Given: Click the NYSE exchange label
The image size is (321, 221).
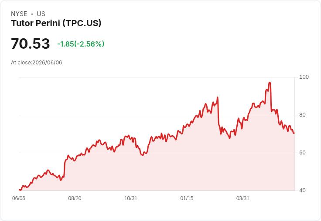Looking at the screenshot, I should pos(19,14).
